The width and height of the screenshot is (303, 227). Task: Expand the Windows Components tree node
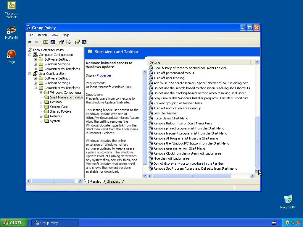coord(41,93)
